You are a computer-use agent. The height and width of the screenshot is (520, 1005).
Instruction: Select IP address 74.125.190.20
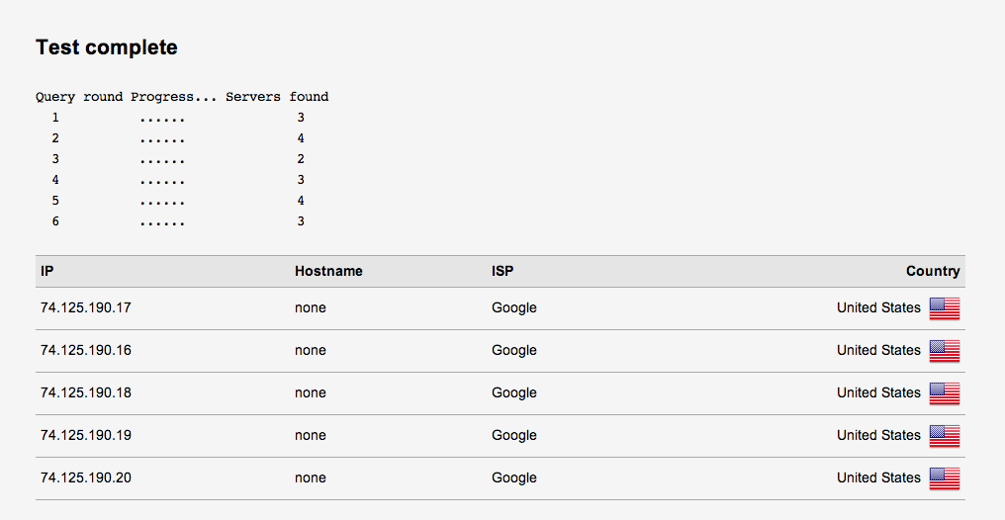point(86,477)
